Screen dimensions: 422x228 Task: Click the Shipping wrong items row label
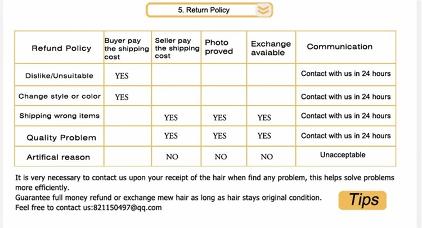pos(60,116)
